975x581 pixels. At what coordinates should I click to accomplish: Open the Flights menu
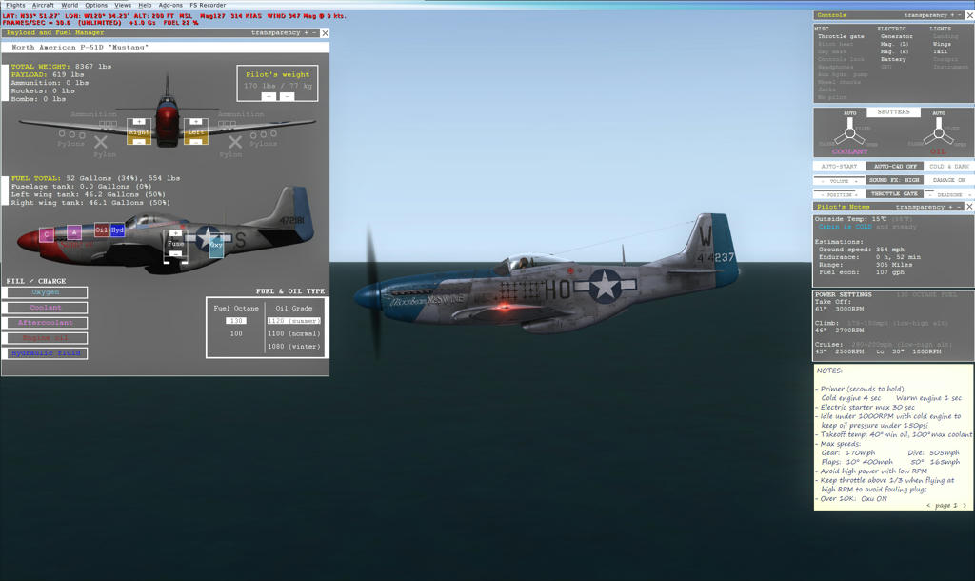click(15, 5)
